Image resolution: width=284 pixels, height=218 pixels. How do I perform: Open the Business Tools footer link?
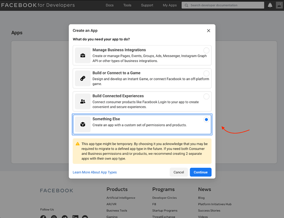pos(117,211)
